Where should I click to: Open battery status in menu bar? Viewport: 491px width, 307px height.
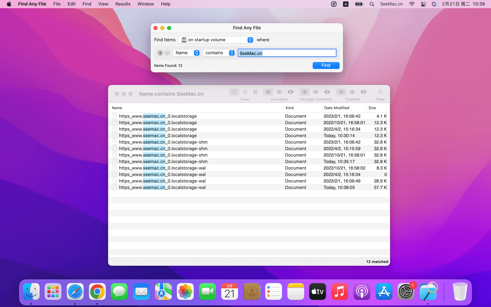tap(359, 4)
